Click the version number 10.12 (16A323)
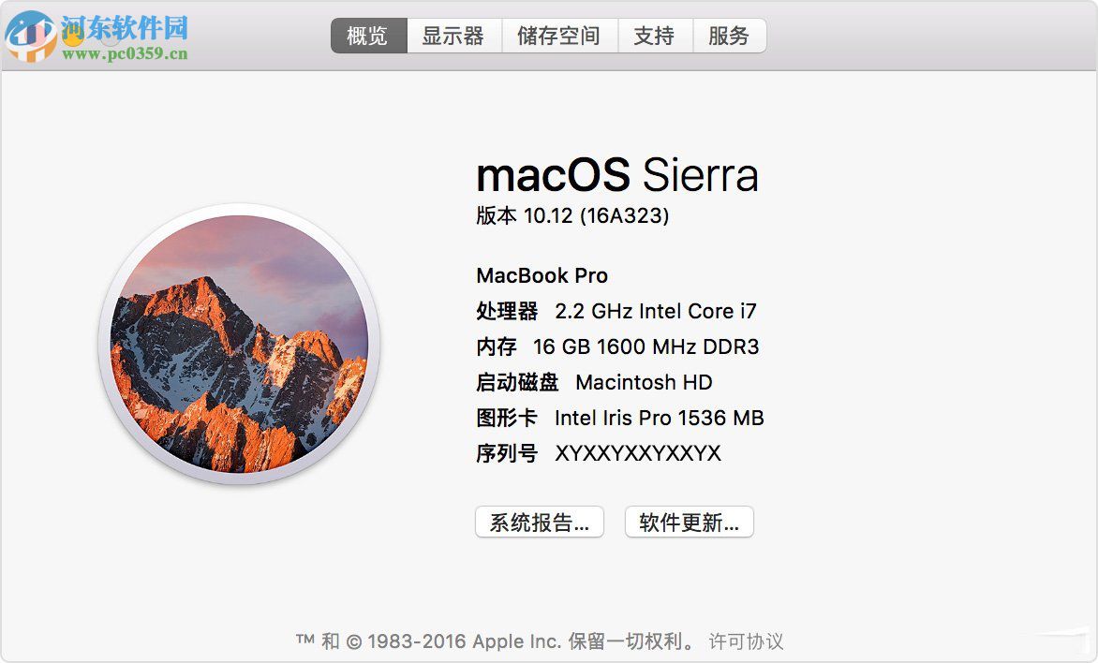 (x=573, y=215)
